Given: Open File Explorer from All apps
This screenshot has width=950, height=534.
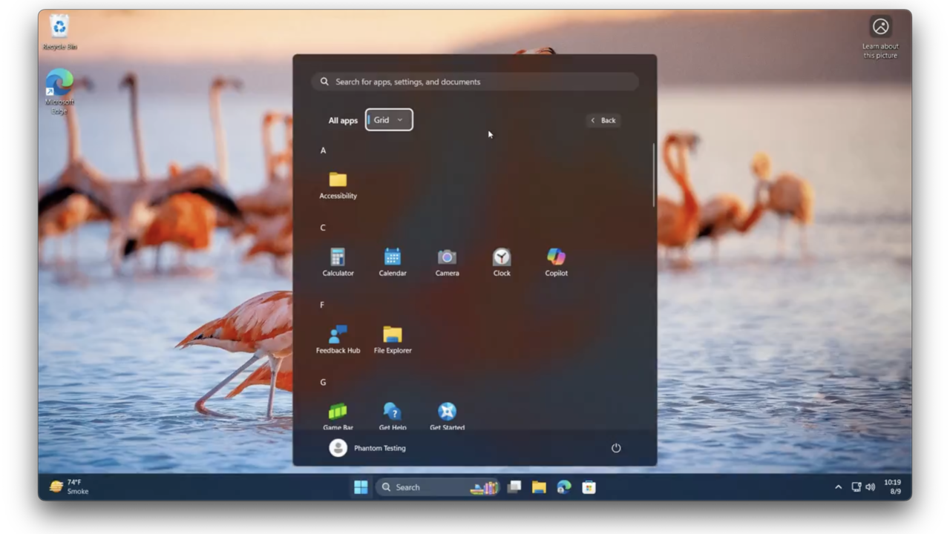Looking at the screenshot, I should click(393, 339).
